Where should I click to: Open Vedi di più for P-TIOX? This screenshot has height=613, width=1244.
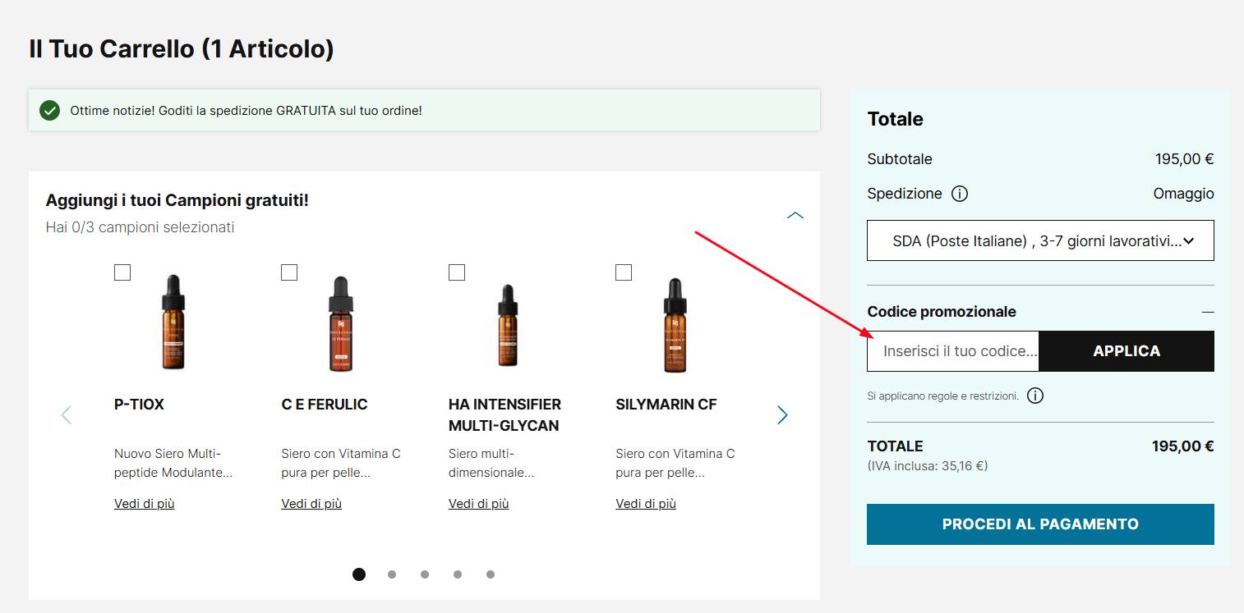tap(145, 504)
